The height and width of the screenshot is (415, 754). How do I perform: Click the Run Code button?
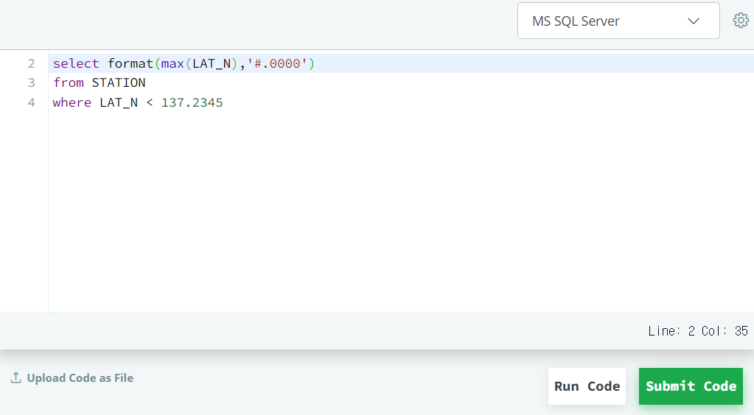click(x=587, y=386)
